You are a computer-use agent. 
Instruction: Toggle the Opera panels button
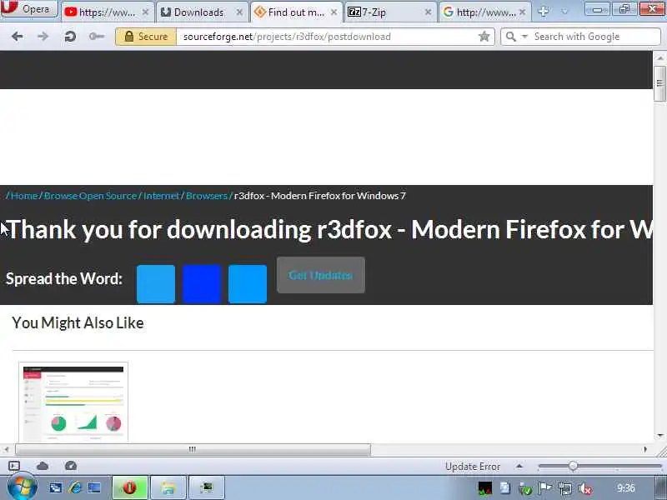pos(14,466)
